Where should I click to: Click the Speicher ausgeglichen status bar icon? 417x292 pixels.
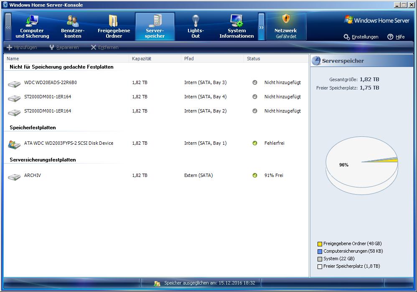pyautogui.click(x=157, y=284)
